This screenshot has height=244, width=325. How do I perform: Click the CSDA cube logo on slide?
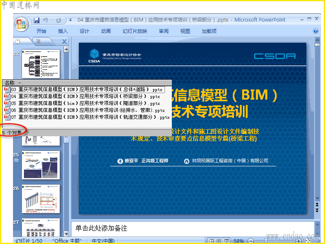[x=95, y=54]
